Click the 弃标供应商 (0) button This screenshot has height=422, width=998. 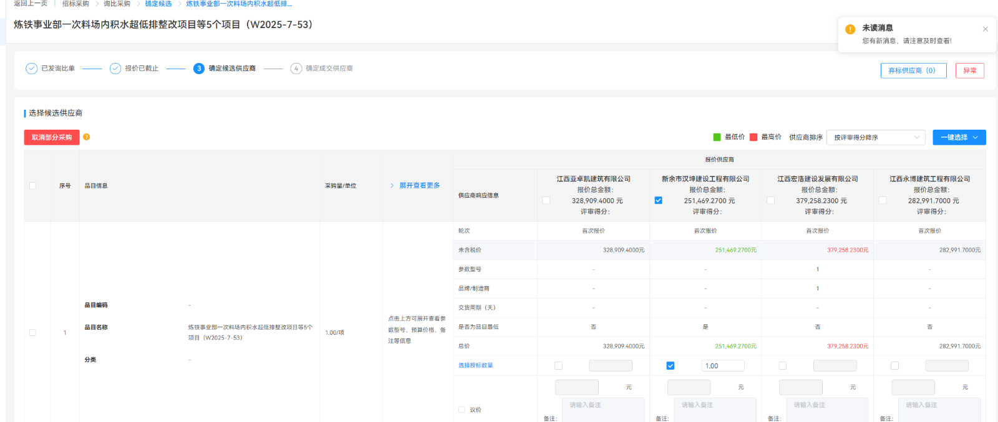(913, 70)
